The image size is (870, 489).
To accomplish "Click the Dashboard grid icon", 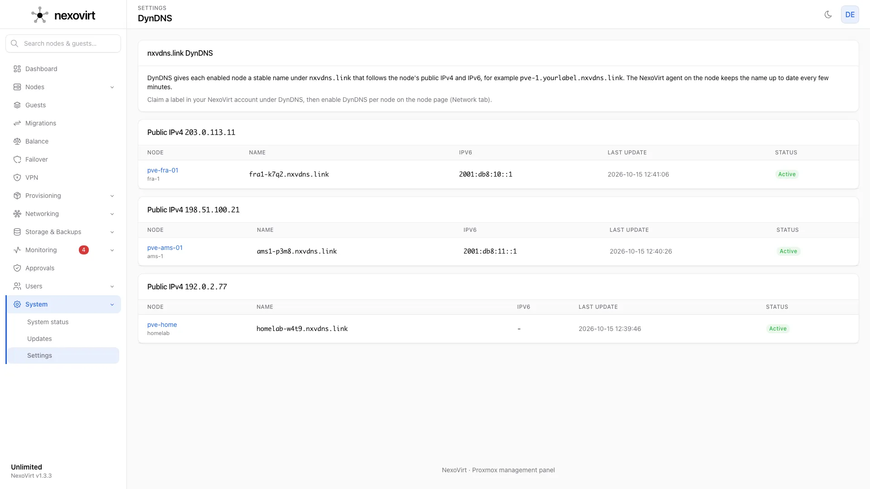I will [17, 69].
